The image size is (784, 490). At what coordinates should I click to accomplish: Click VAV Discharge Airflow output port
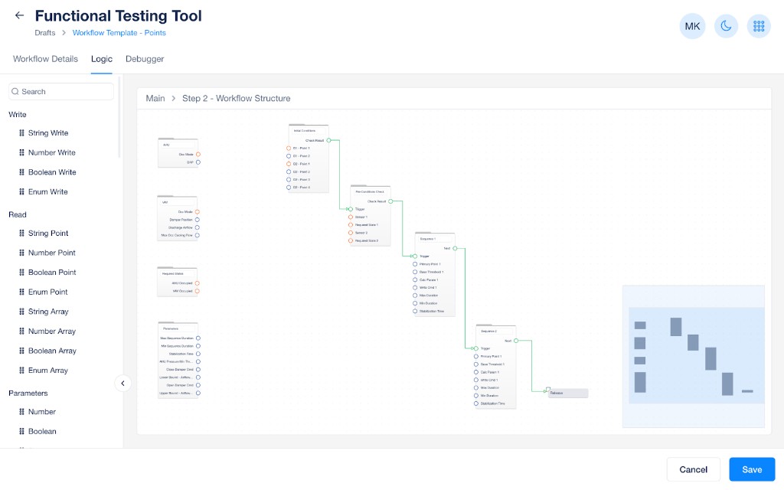(198, 227)
